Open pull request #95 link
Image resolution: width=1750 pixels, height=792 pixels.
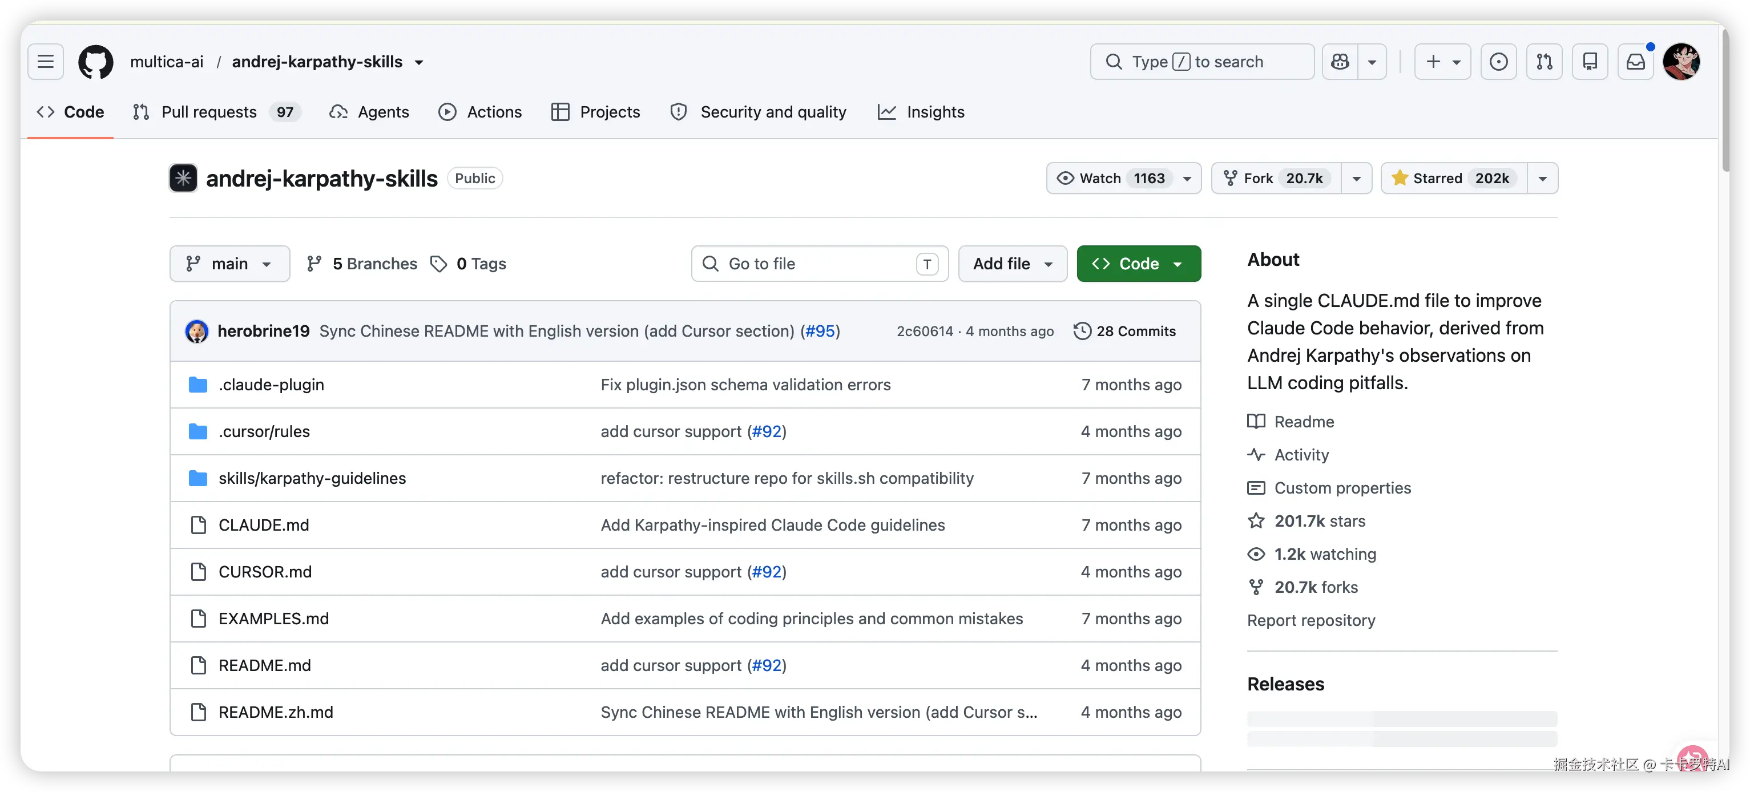(x=820, y=331)
